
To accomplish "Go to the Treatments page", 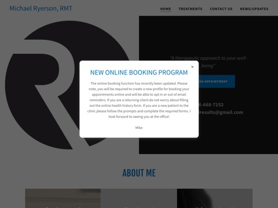I will tap(191, 9).
